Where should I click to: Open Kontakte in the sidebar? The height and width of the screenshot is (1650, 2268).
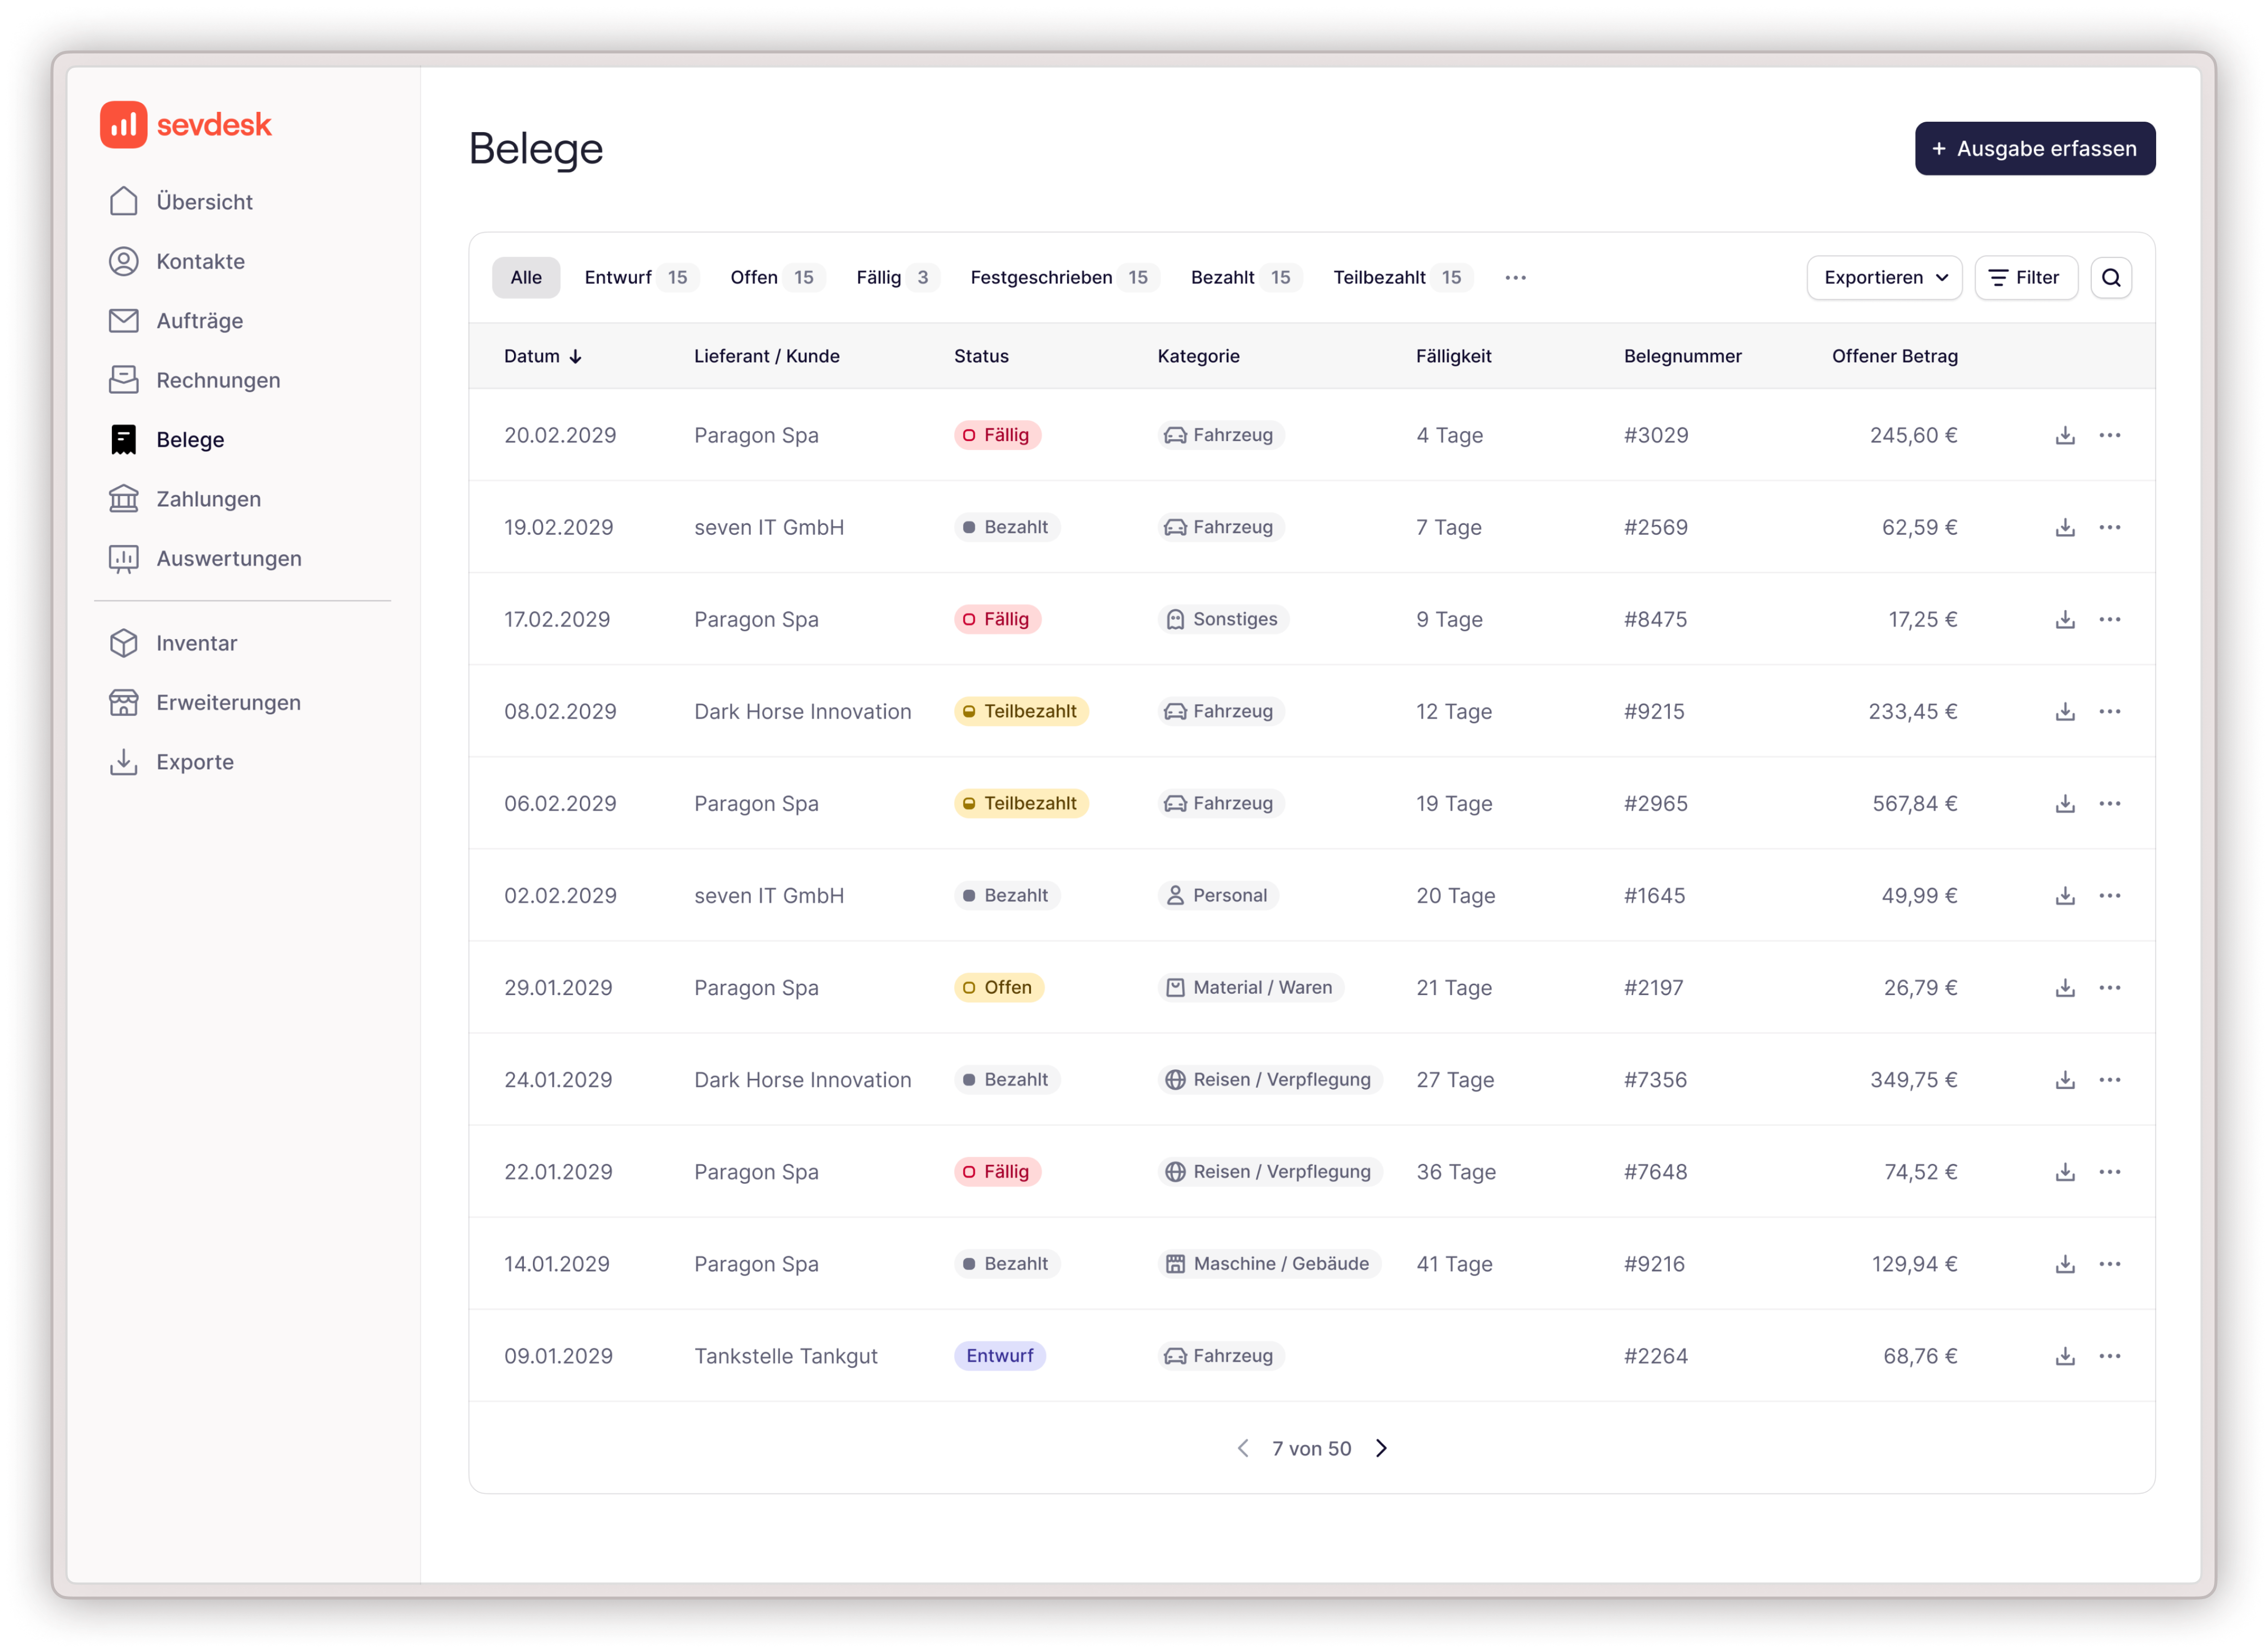point(200,262)
